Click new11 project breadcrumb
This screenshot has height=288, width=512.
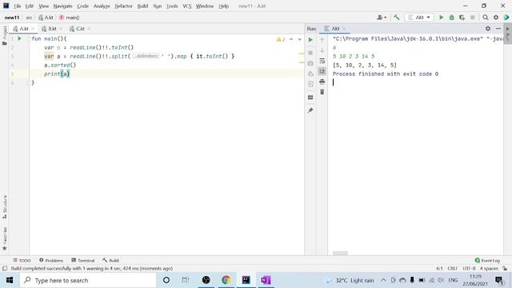click(12, 18)
